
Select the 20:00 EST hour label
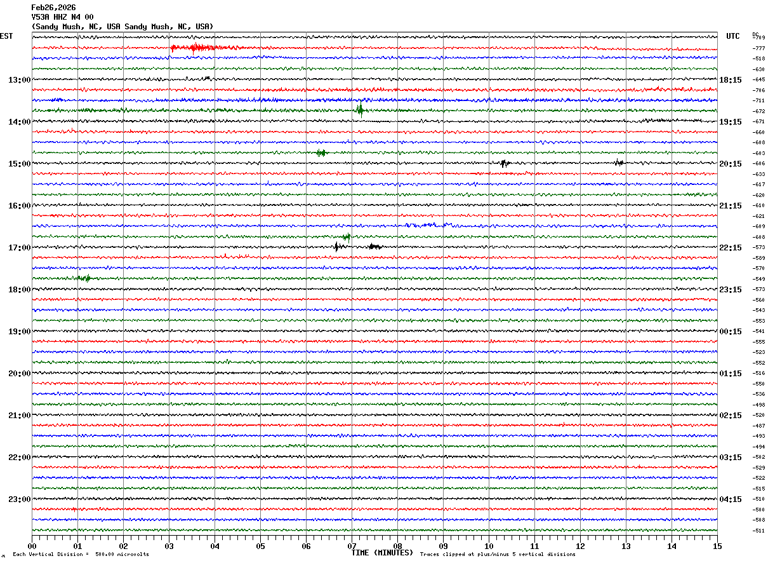20,374
